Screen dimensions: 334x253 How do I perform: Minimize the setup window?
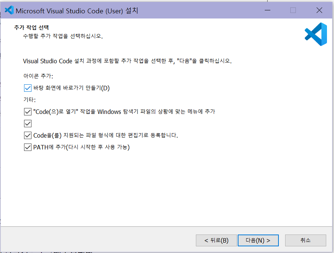(268, 10)
